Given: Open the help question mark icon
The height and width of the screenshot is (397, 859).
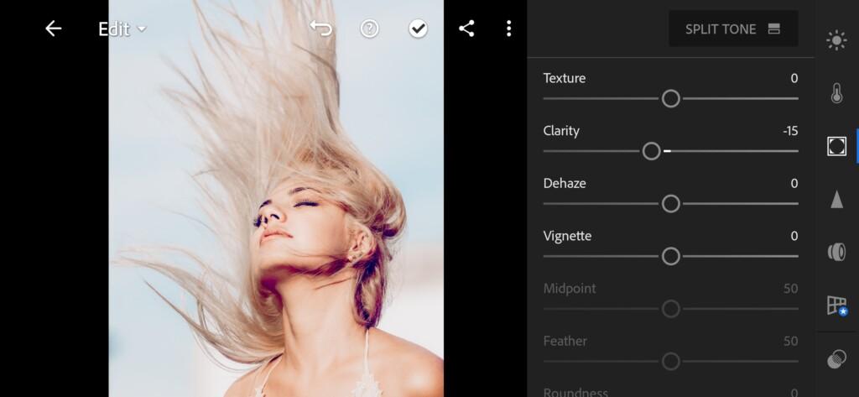Looking at the screenshot, I should click(x=370, y=29).
